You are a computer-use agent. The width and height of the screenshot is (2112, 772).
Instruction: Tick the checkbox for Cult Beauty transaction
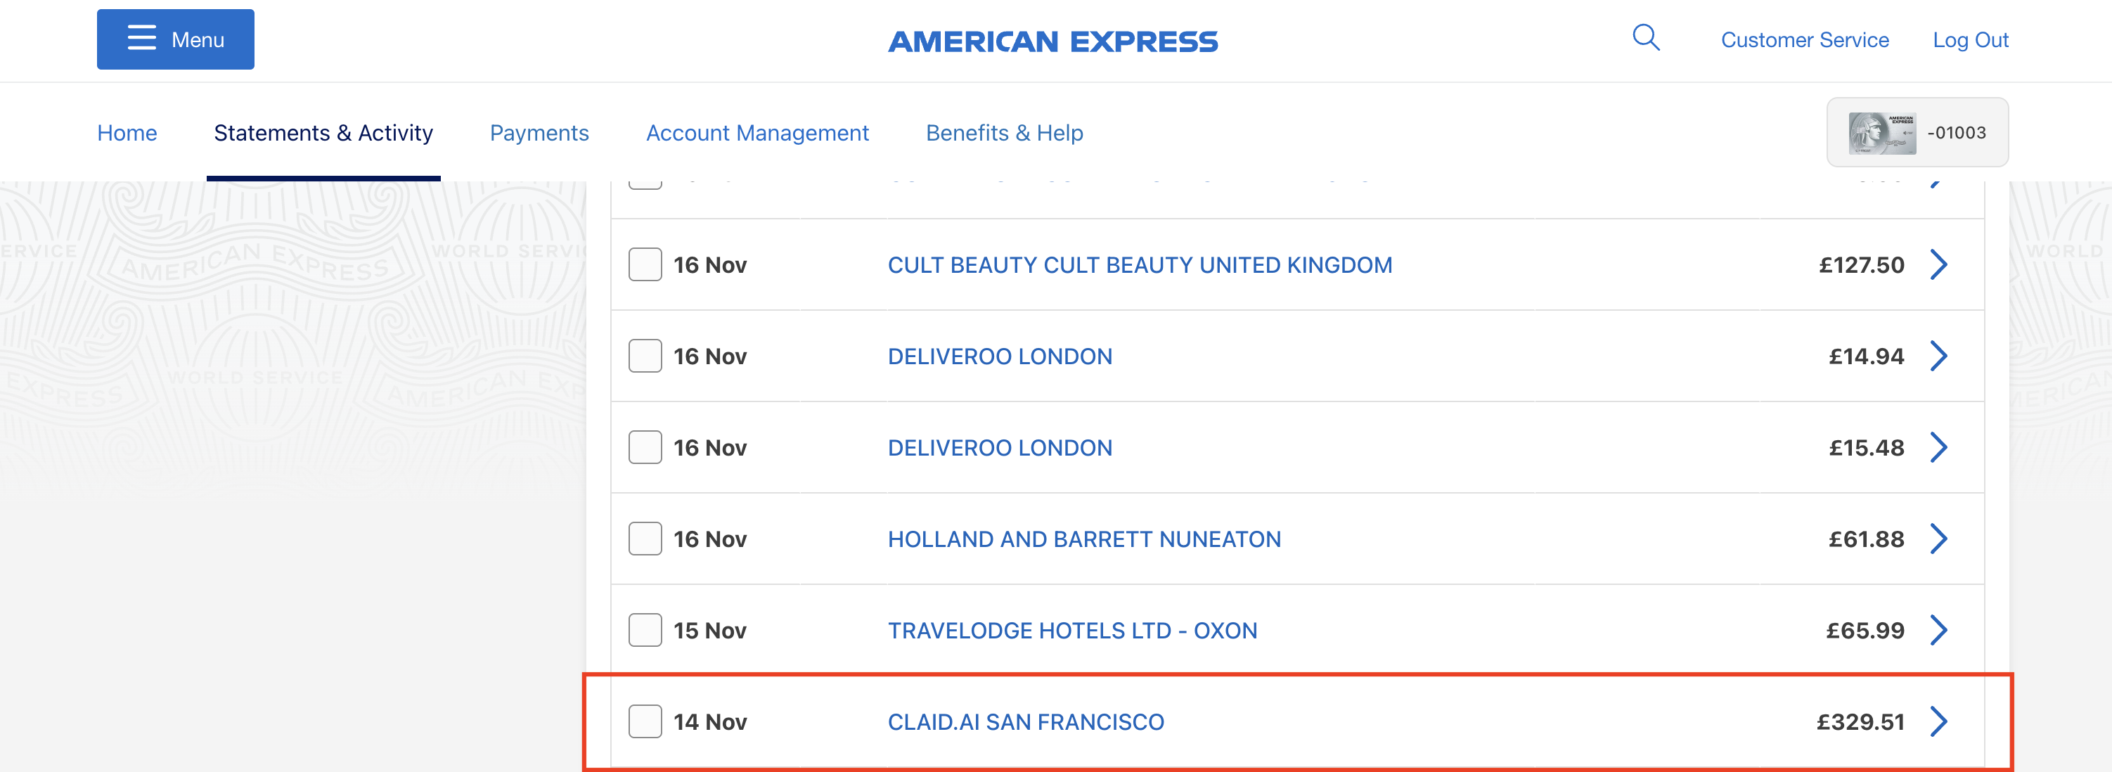click(645, 264)
